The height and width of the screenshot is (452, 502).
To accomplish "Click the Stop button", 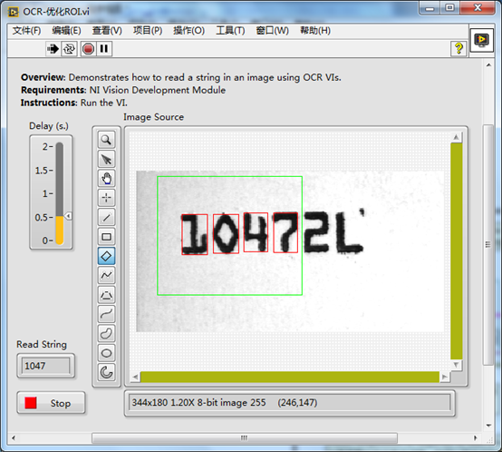I will click(x=52, y=403).
